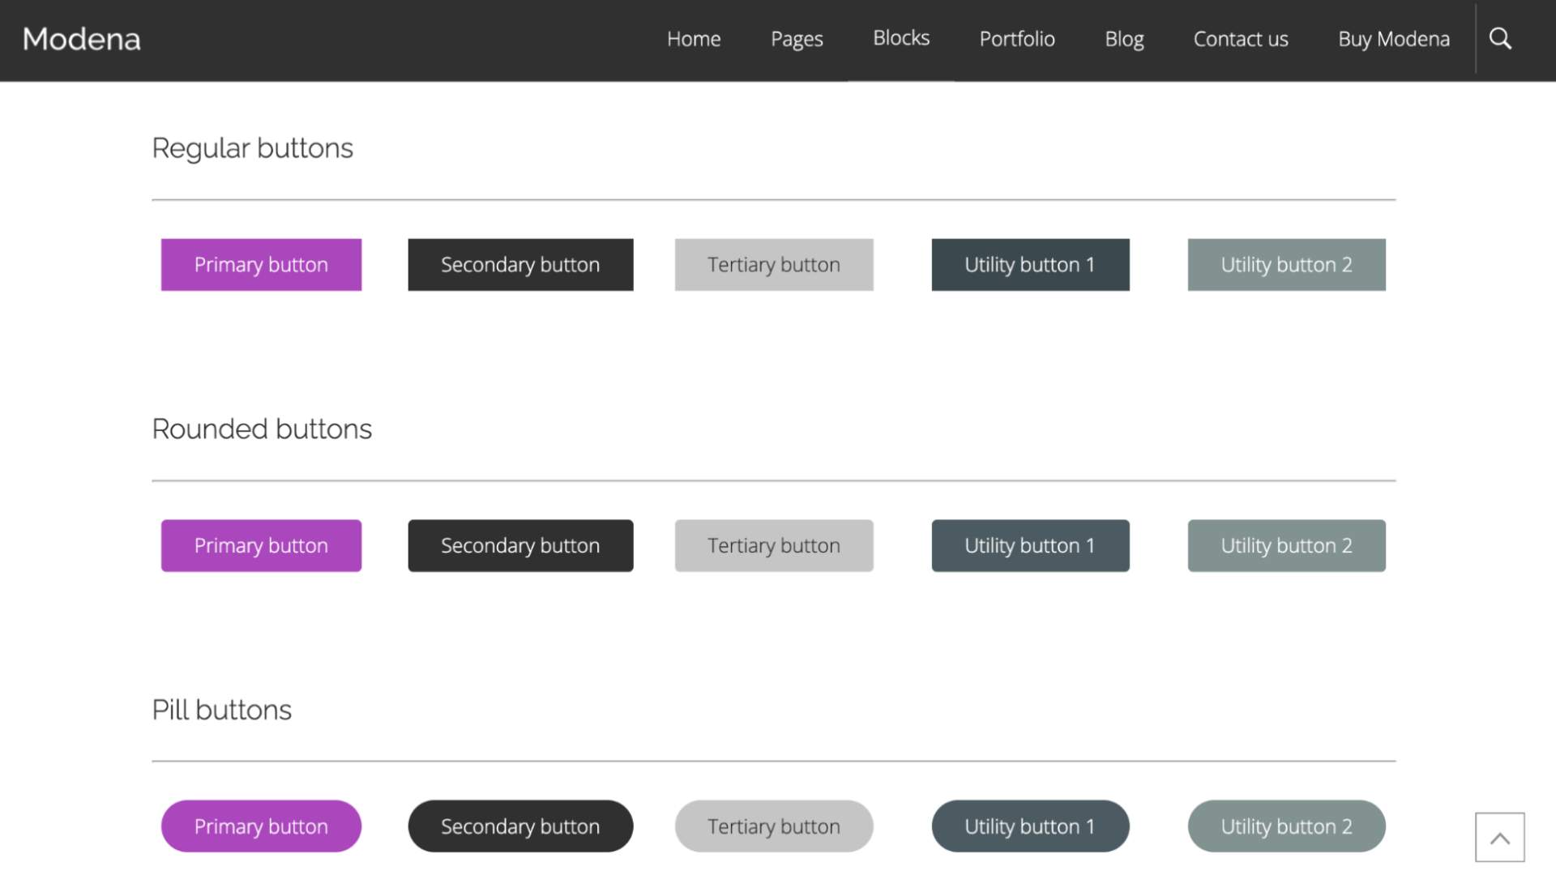This screenshot has height=875, width=1556.
Task: Open the Home menu item
Action: (x=694, y=39)
